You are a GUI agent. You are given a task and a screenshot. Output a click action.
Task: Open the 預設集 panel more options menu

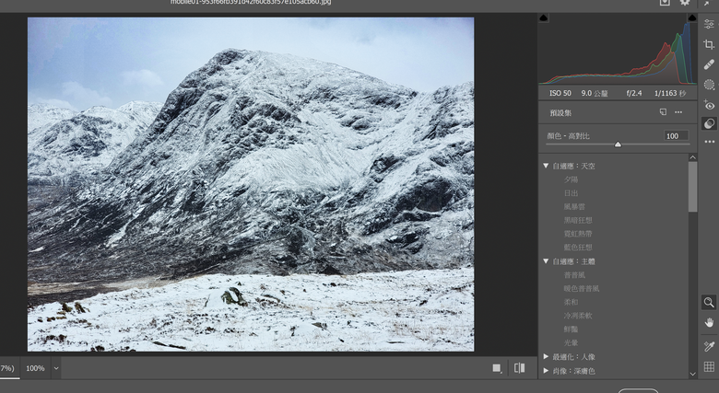(678, 112)
